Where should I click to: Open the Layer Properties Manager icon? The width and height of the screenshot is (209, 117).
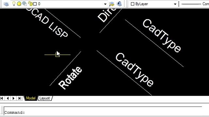(6, 4)
